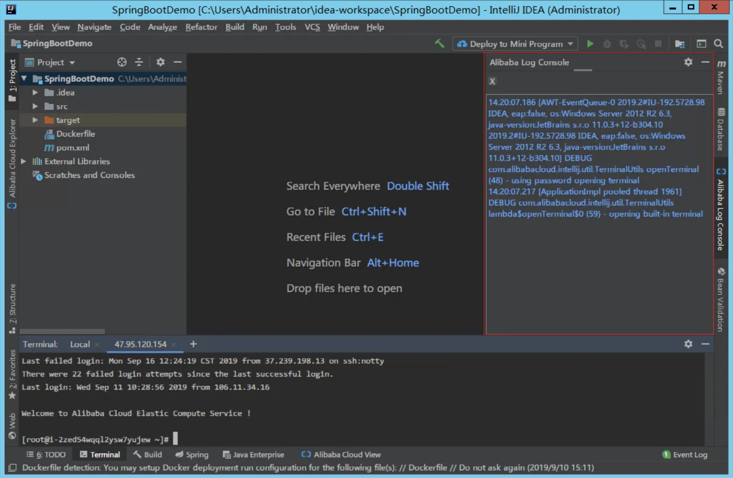Viewport: 733px width, 478px height.
Task: Click the Debug bug icon
Action: pos(607,44)
